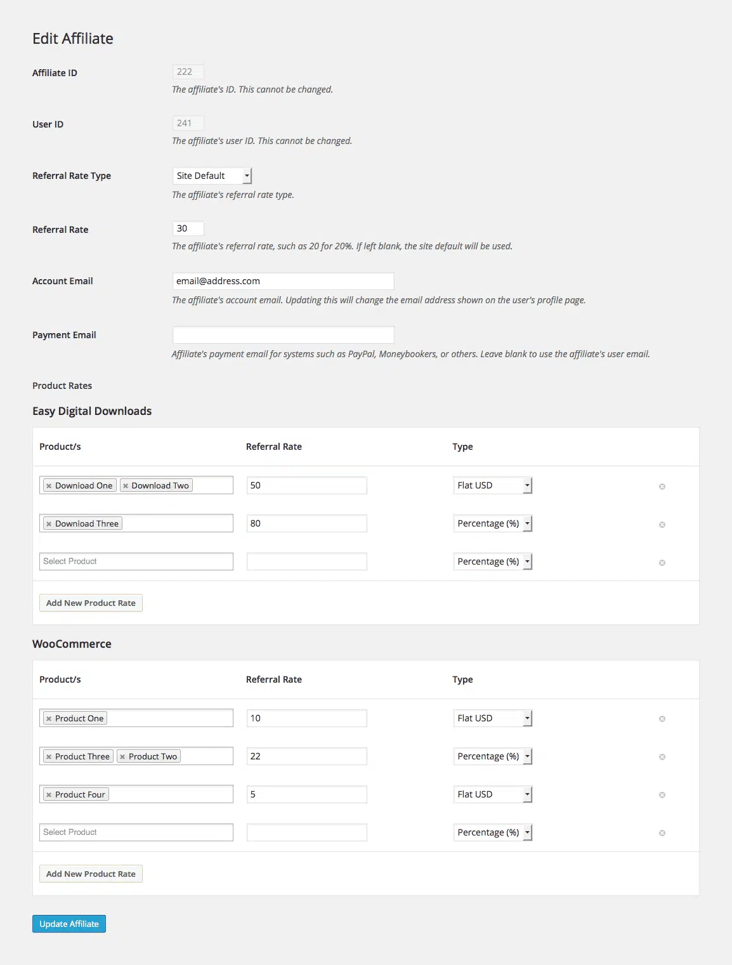Add new product rate under WooCommerce
This screenshot has width=732, height=965.
point(91,874)
